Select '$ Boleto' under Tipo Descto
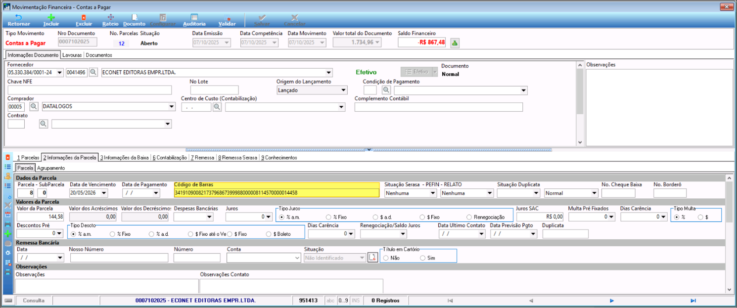This screenshot has width=737, height=308. (x=278, y=234)
